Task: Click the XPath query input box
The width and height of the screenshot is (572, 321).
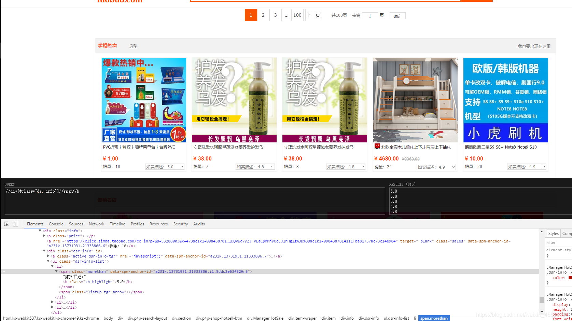Action: 195,201
